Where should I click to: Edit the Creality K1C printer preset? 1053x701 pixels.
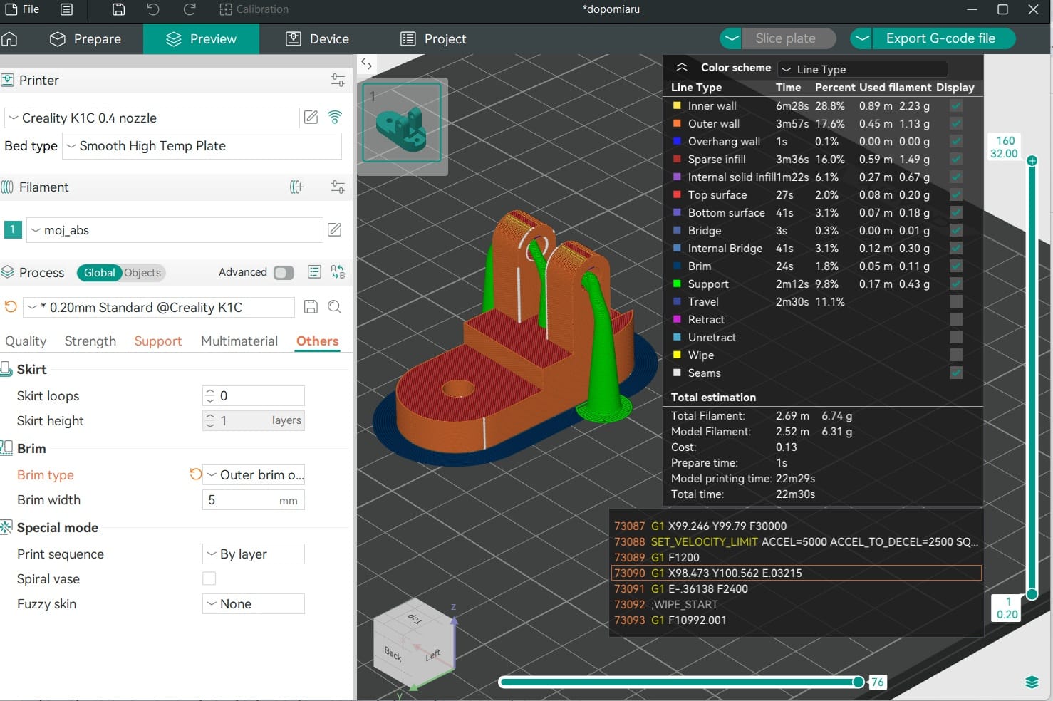311,118
